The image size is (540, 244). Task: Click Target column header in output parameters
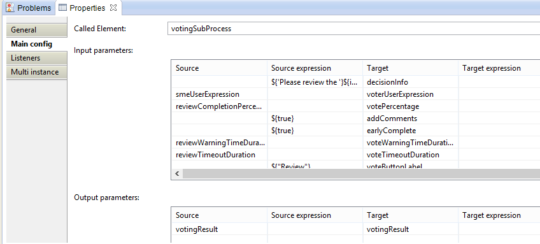pos(410,215)
